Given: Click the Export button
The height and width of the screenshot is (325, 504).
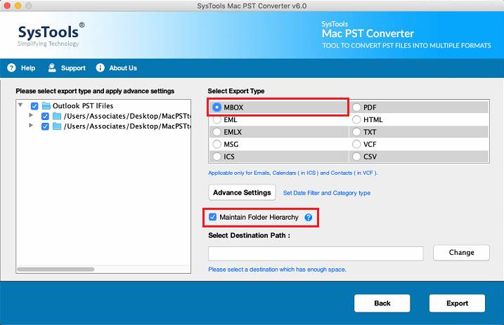Looking at the screenshot, I should pos(457,303).
